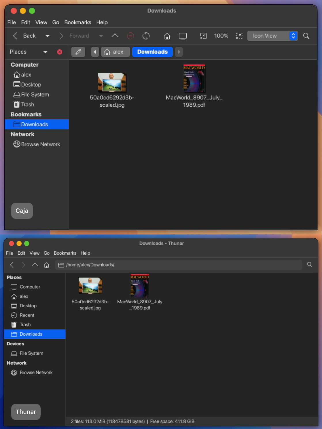
Task: Open the View menu in Thunar
Action: [x=34, y=253]
